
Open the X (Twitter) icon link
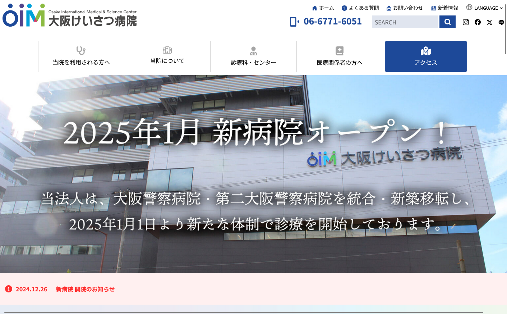(489, 22)
